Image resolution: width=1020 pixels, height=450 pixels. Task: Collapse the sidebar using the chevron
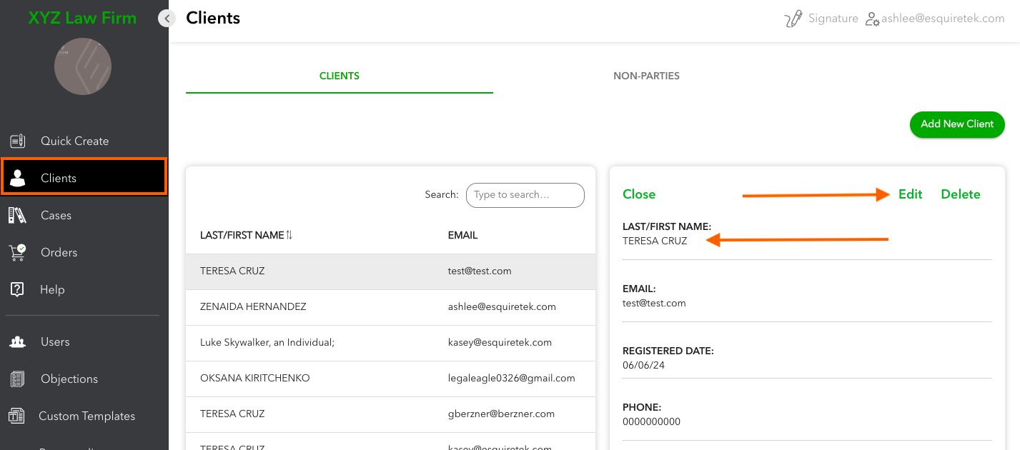(167, 18)
